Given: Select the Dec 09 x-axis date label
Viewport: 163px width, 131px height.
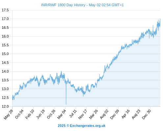Looking at the screenshot, I should [115, 114].
